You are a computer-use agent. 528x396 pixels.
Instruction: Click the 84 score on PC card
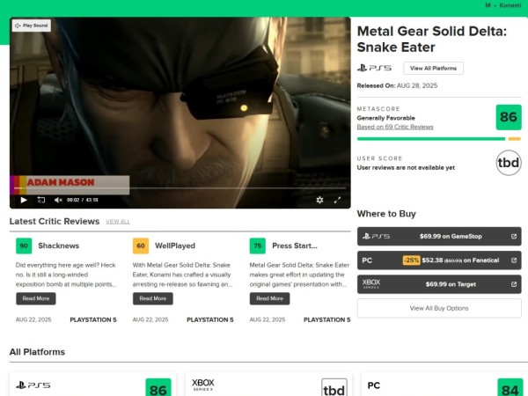(510, 387)
